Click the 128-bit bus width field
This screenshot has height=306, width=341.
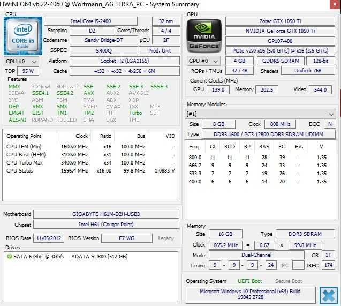[321, 61]
